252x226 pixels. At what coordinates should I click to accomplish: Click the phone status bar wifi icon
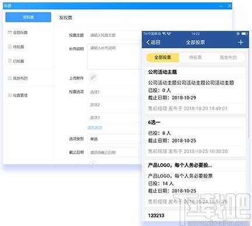(x=164, y=34)
